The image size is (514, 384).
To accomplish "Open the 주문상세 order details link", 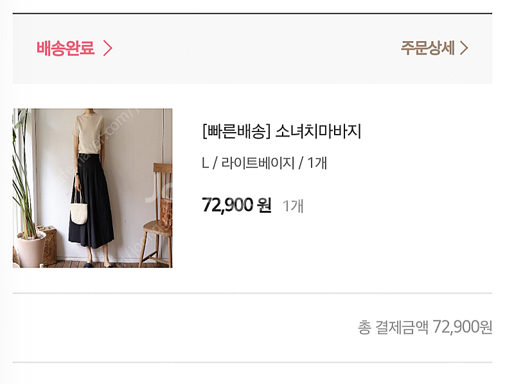I will (427, 48).
